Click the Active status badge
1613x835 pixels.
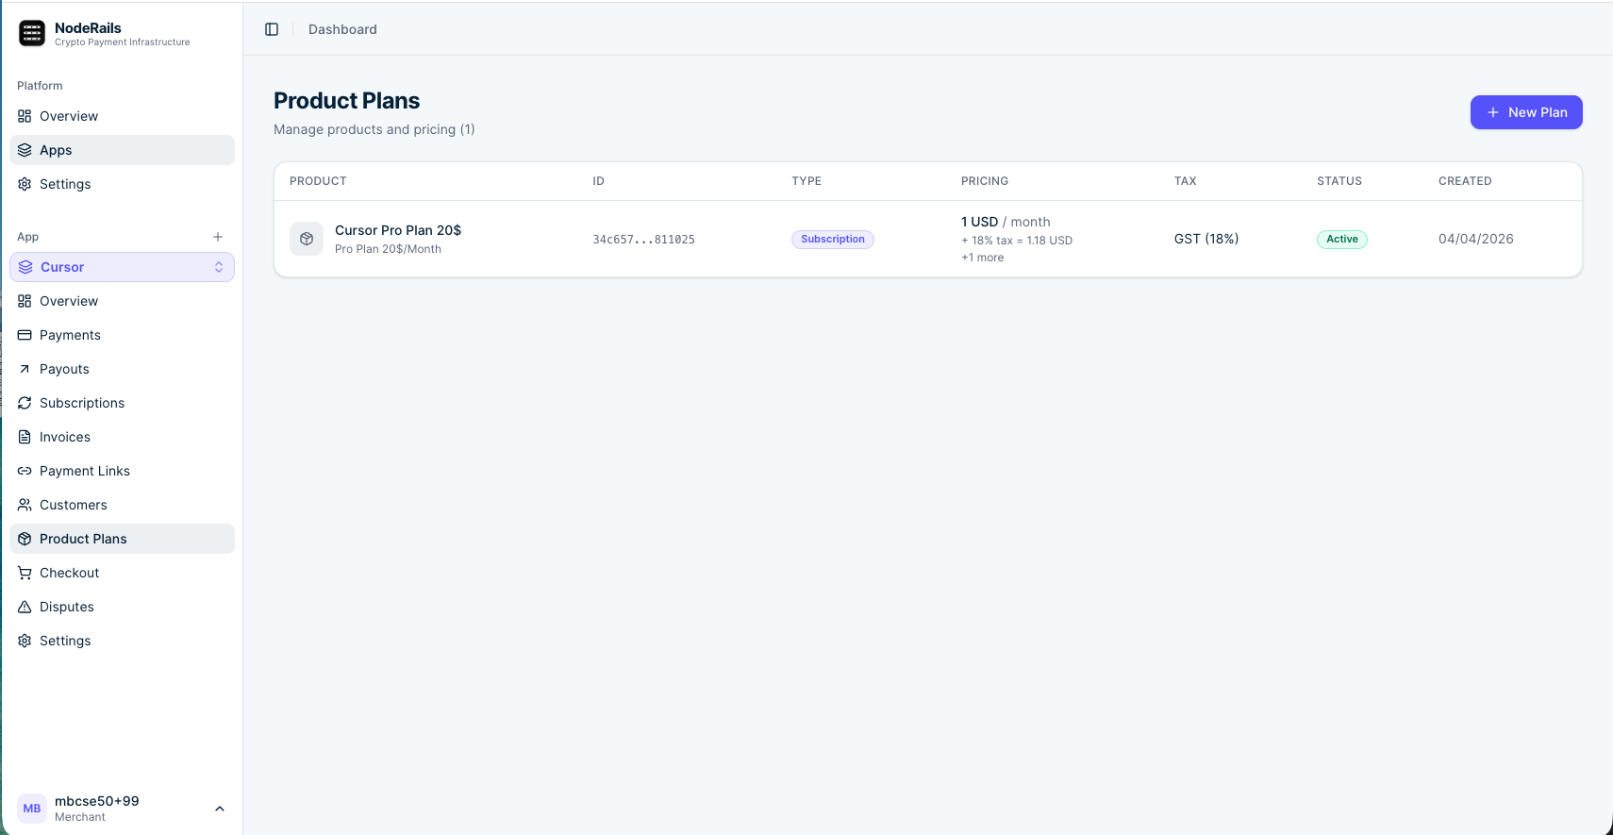(x=1342, y=240)
